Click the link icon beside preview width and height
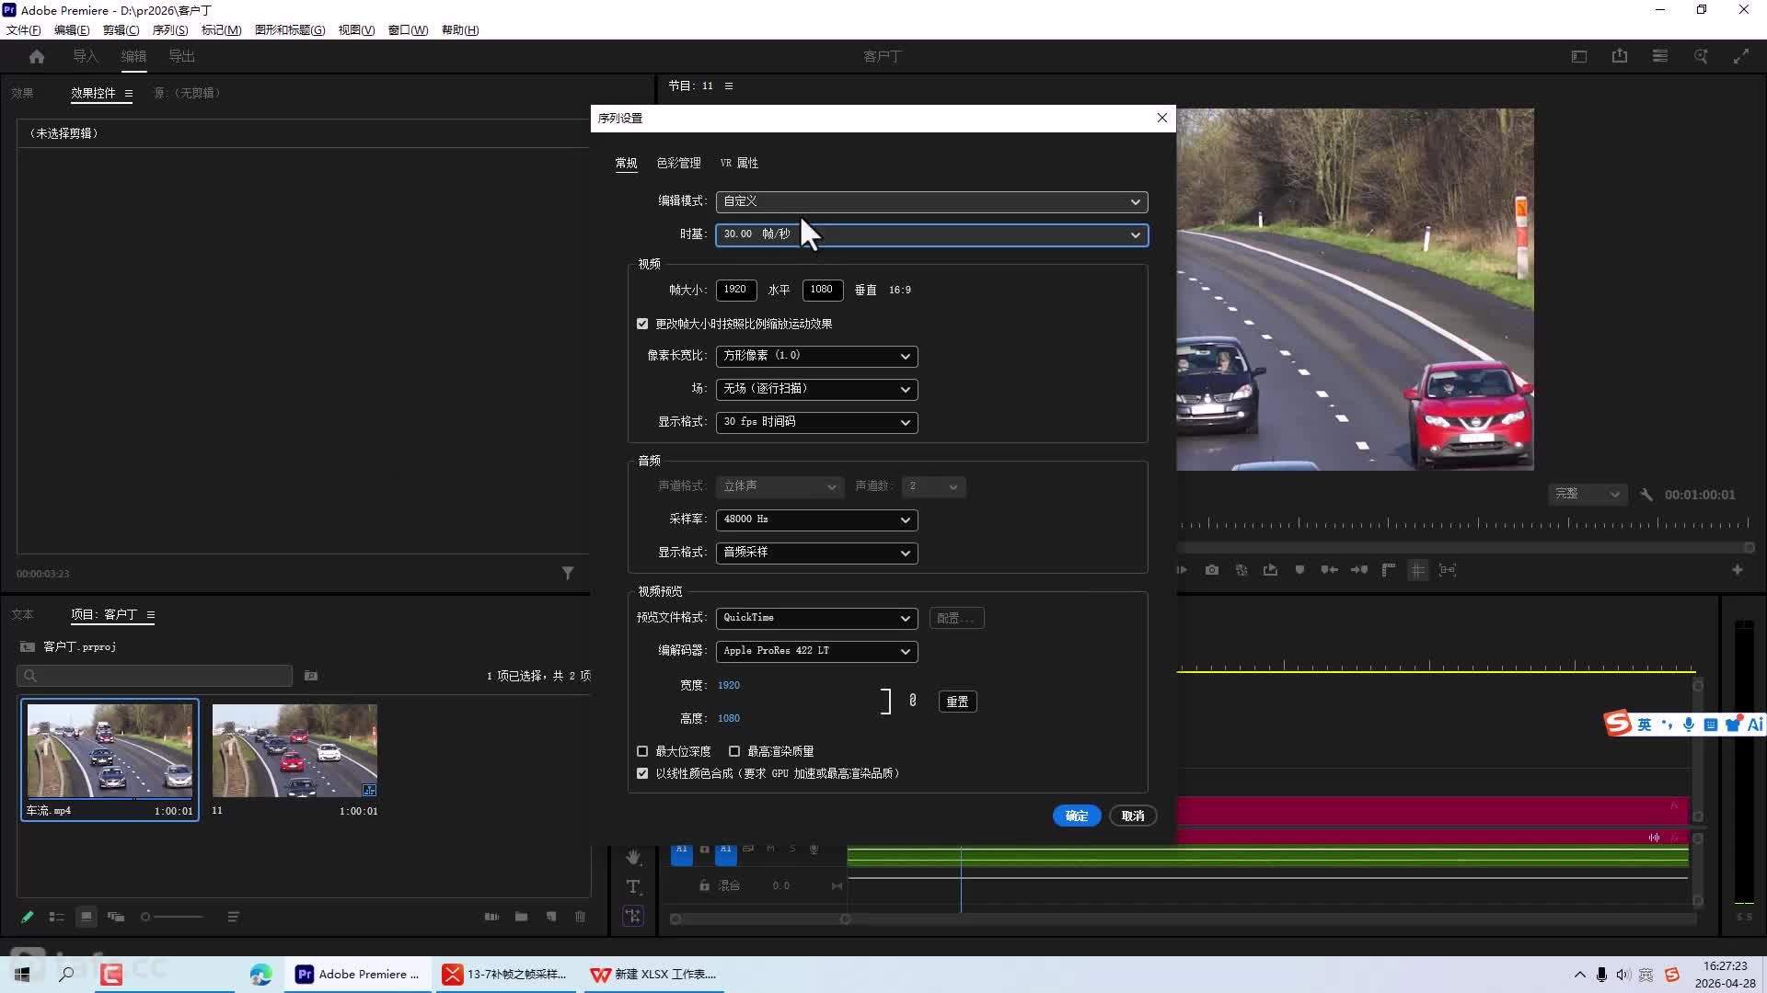The image size is (1767, 993). click(913, 701)
